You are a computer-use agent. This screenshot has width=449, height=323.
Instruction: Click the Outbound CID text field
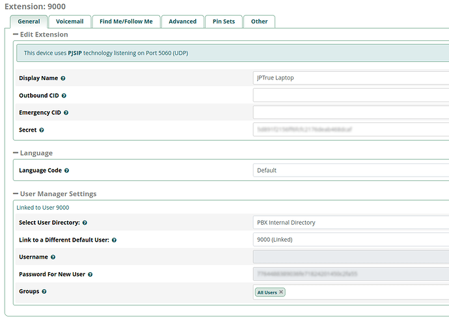click(x=350, y=96)
